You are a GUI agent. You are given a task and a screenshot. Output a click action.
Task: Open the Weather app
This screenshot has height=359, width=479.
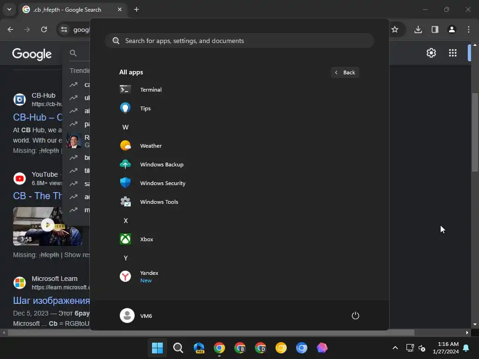(x=239, y=146)
